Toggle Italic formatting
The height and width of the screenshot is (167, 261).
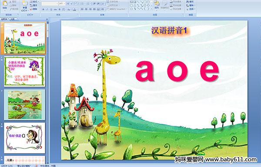47,10
